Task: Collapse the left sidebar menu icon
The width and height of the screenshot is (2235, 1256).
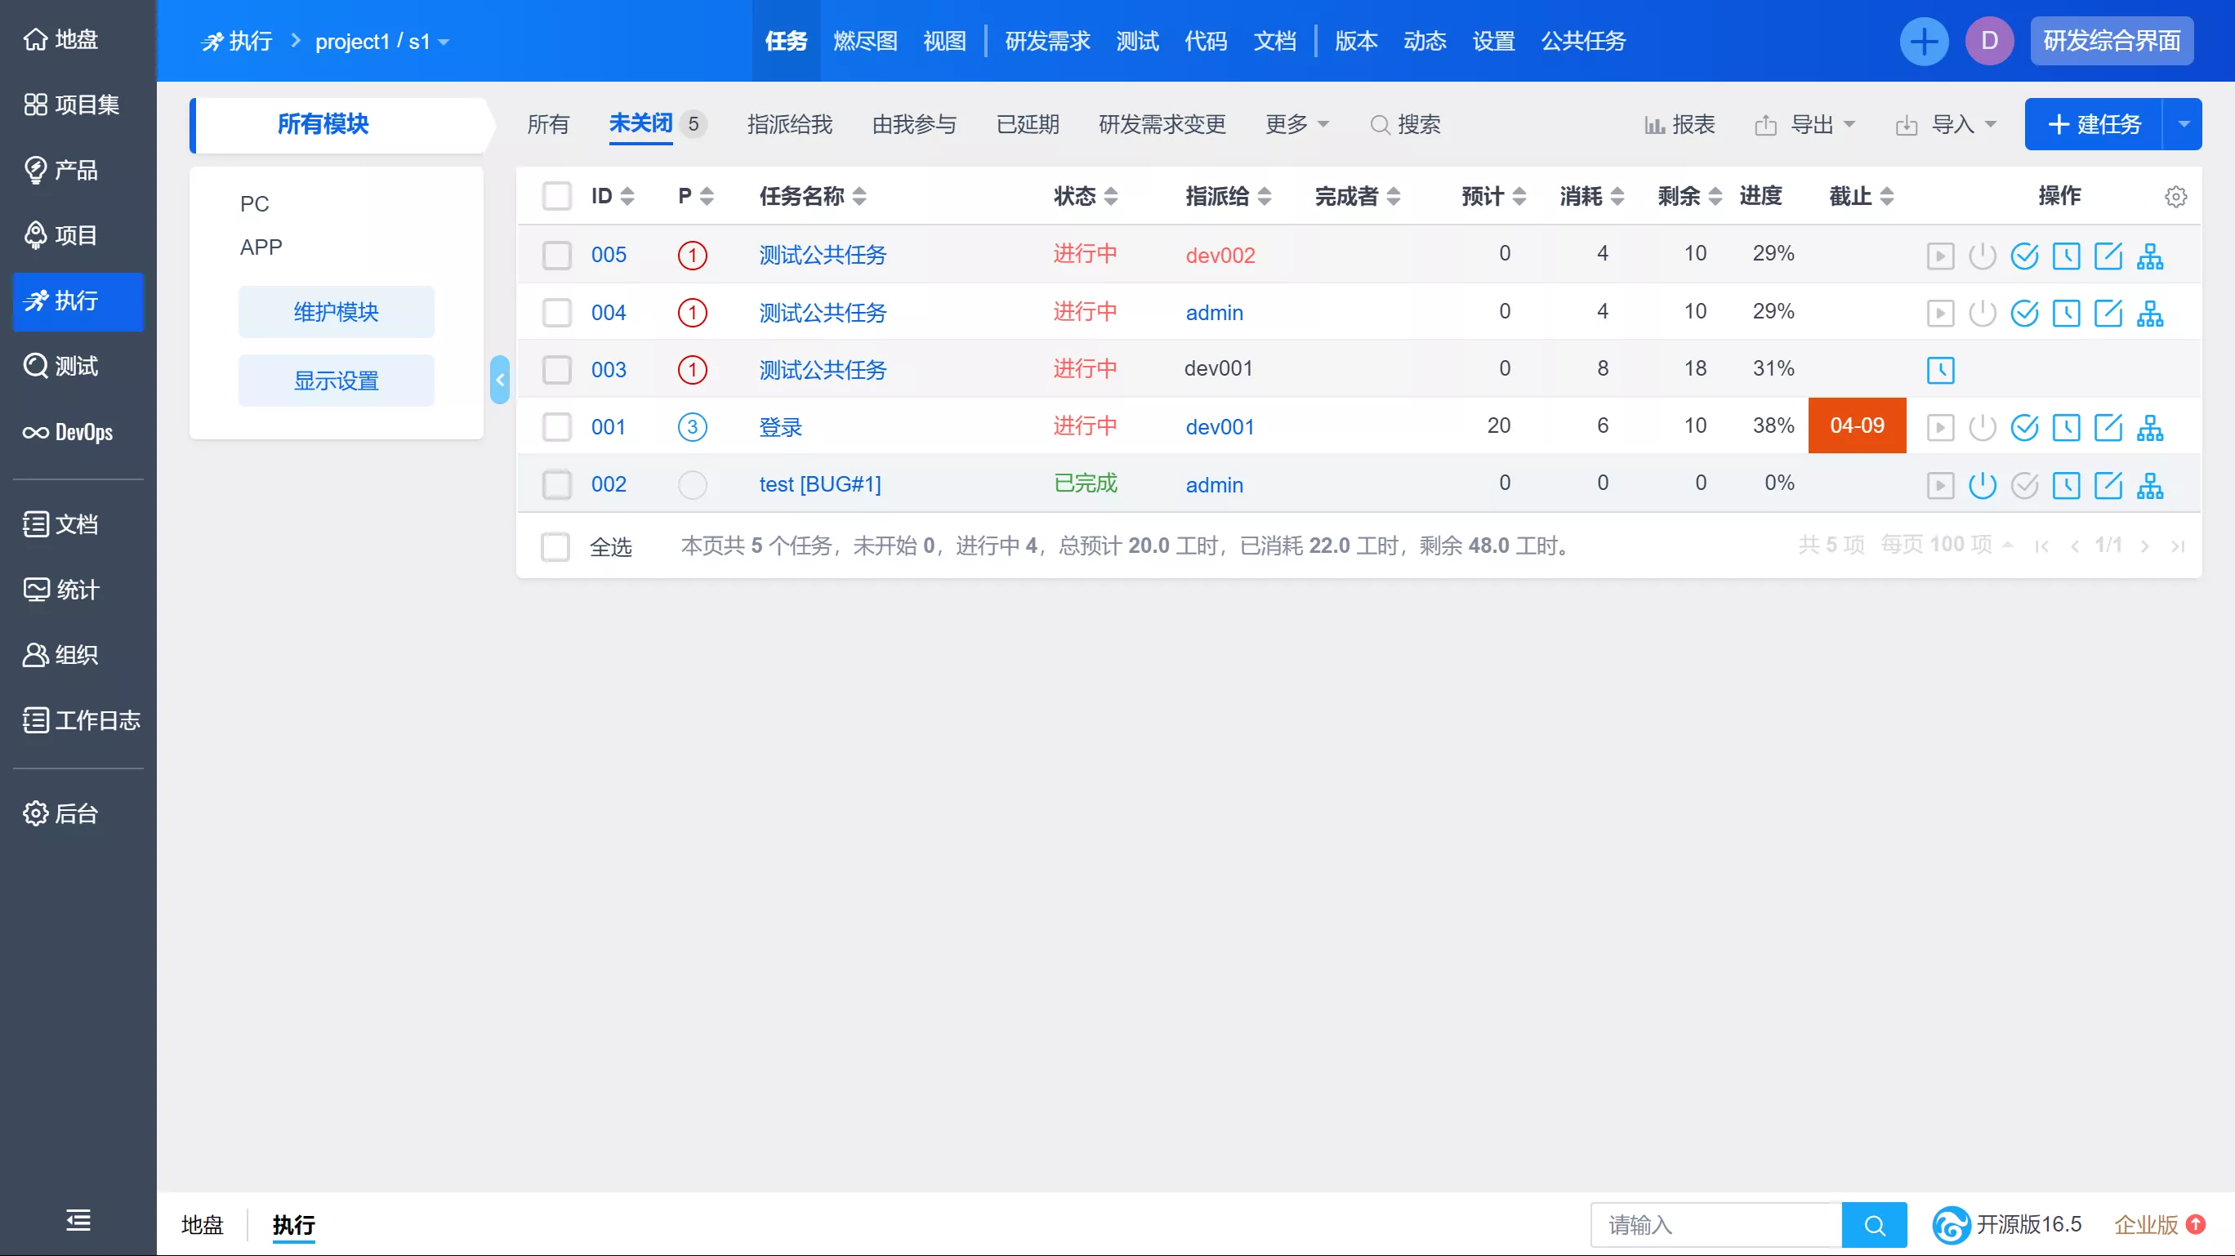Action: click(78, 1222)
